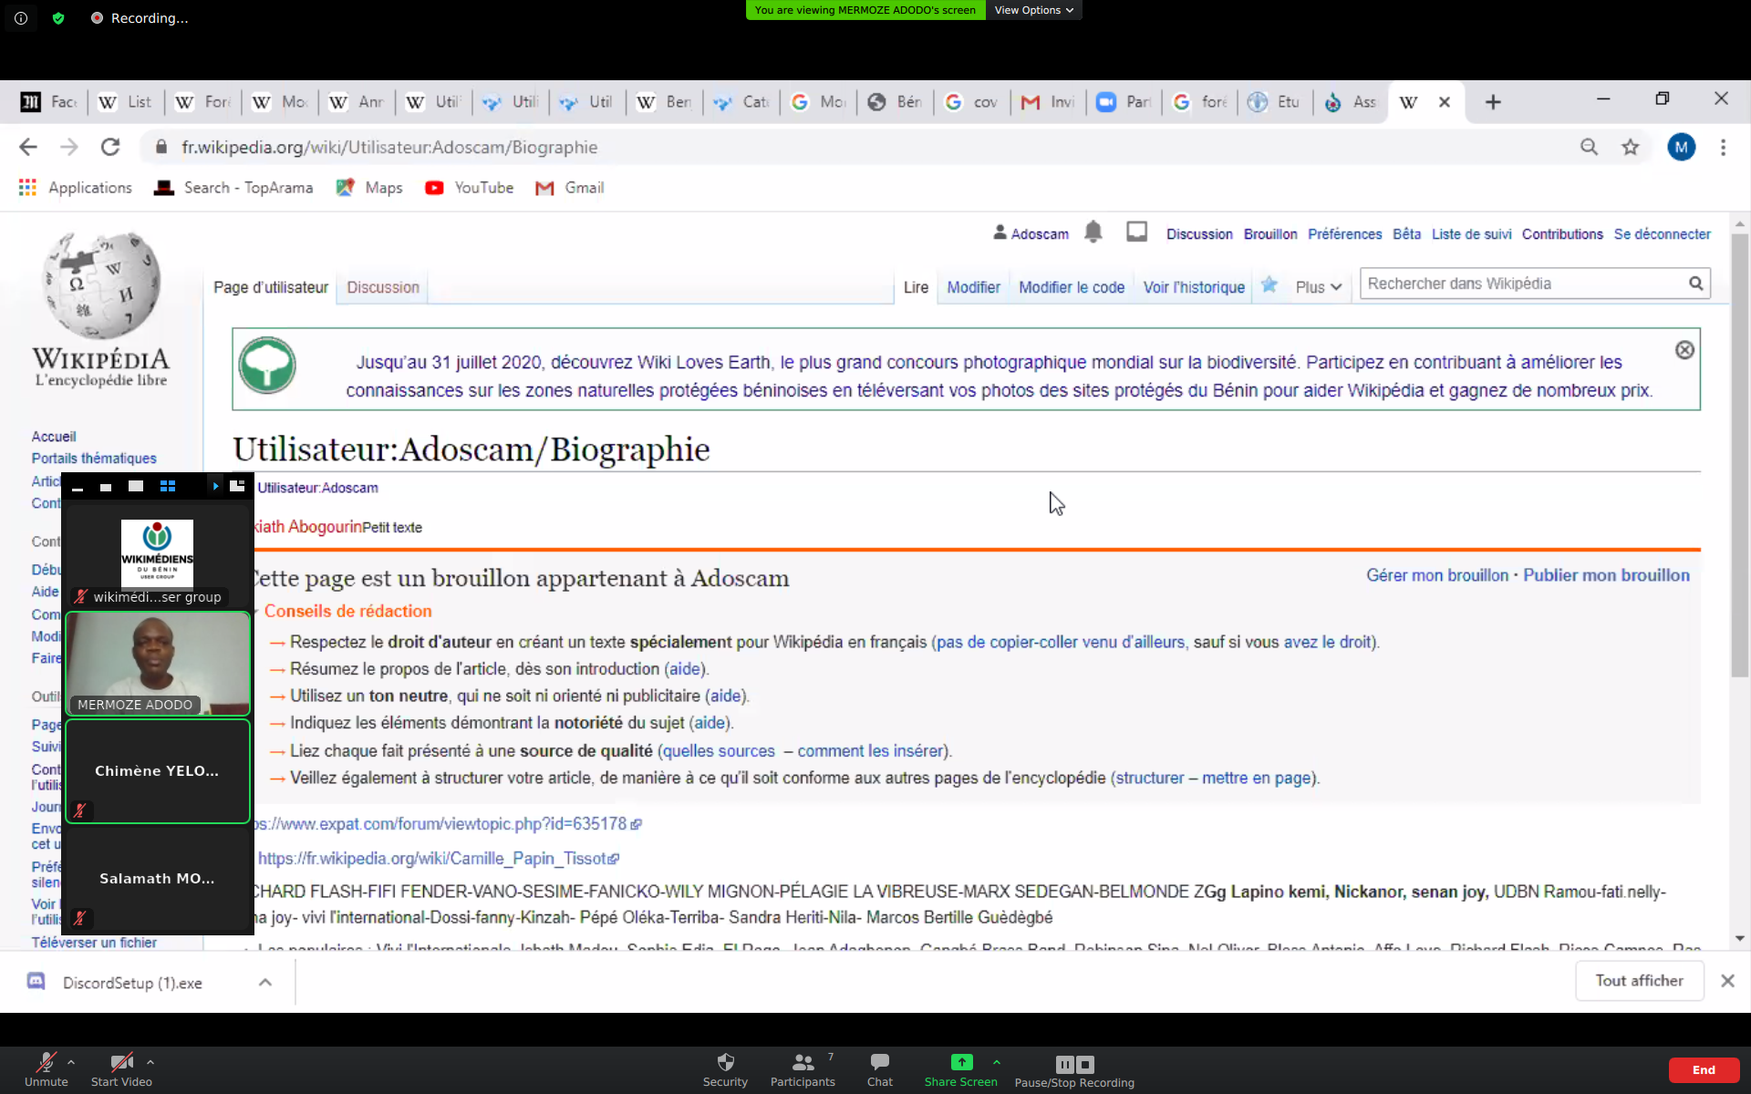1751x1094 pixels.
Task: Stop the recording from the Pause/Stop Recording control
Action: (1085, 1064)
